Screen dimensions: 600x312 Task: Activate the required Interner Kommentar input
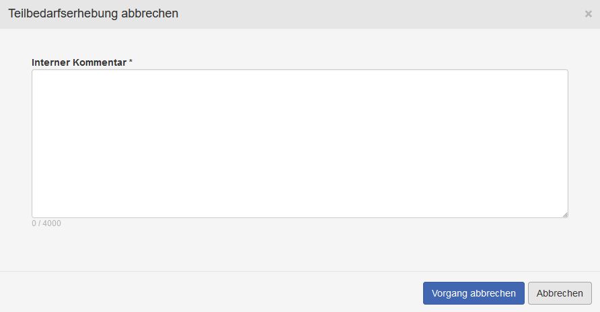point(299,143)
